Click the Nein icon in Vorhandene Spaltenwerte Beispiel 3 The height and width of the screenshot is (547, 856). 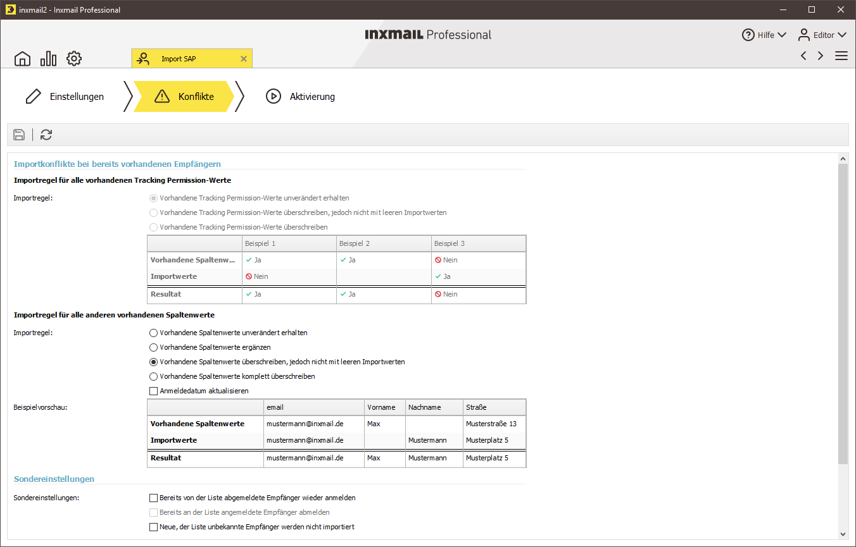point(438,260)
